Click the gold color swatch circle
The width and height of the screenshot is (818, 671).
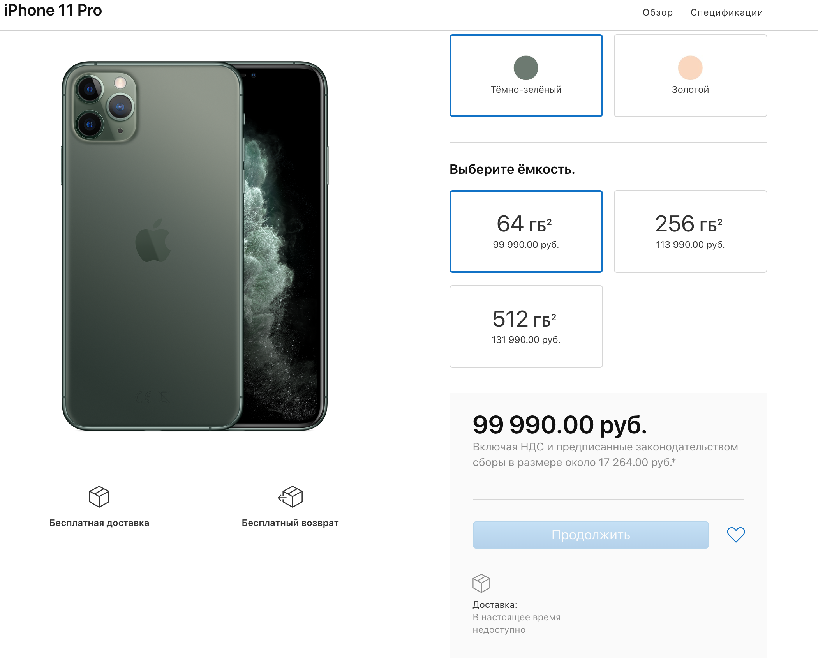(690, 68)
